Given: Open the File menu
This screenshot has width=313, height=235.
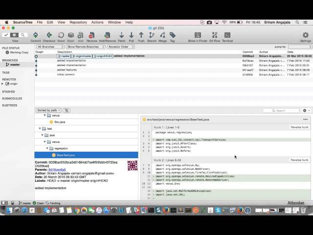Looking at the screenshot, I should point(40,23).
